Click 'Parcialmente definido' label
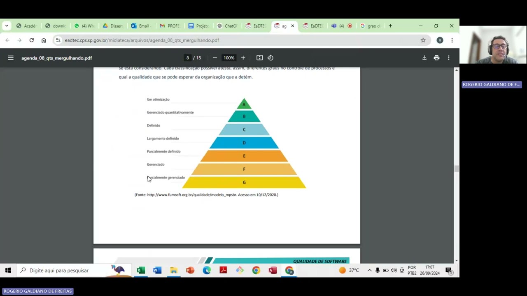Viewport: 527px width, 296px height. 163,151
